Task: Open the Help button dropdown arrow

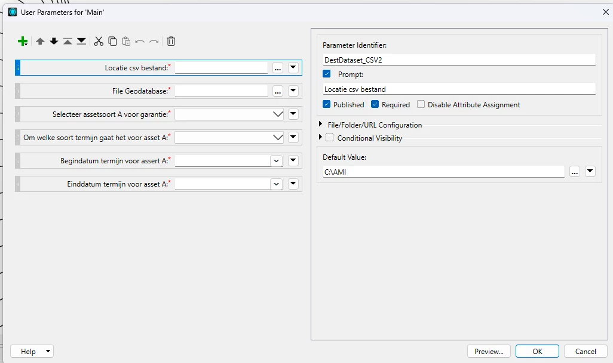Action: 48,351
